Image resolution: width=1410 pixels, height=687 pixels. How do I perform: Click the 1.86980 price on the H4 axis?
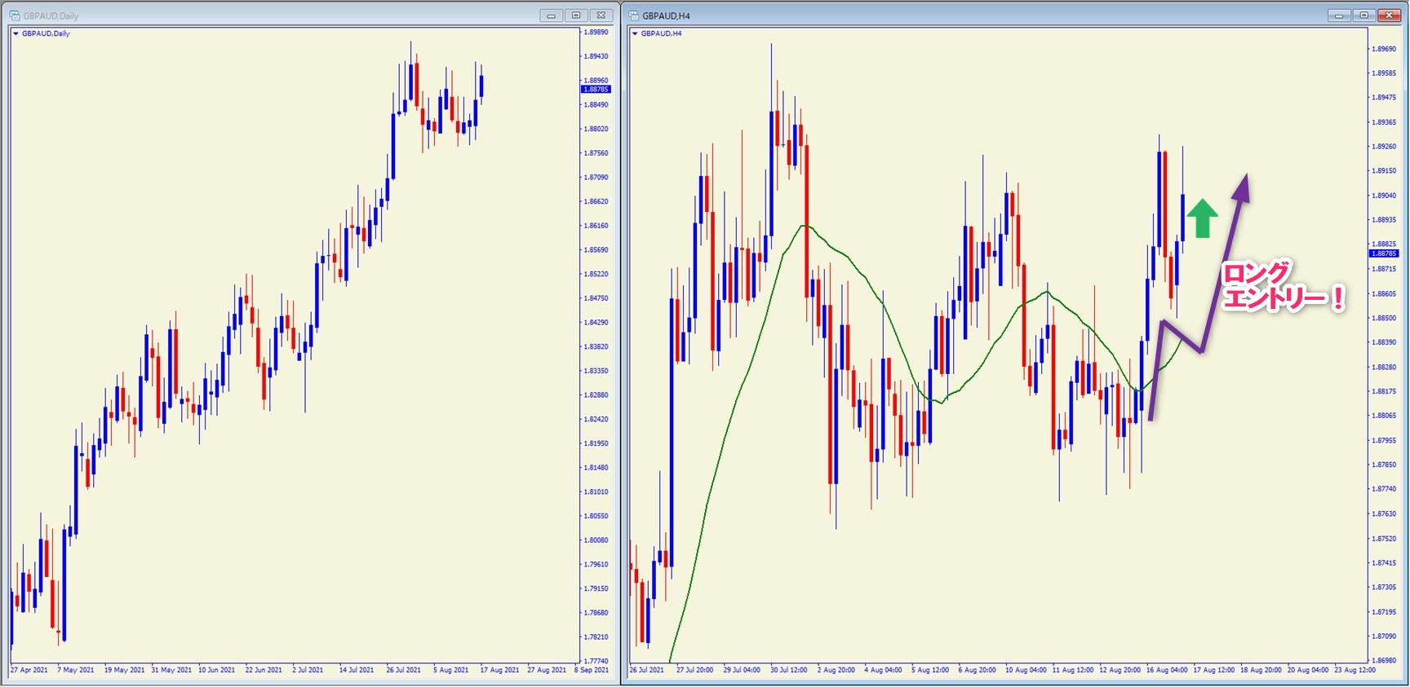tap(1385, 660)
